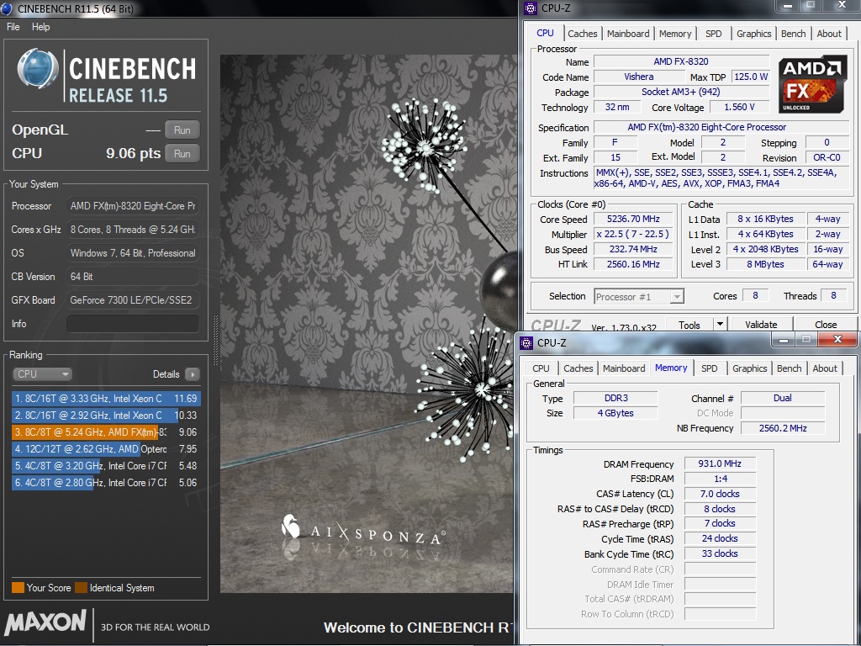Click the brown Identical System legend swatch
861x646 pixels.
click(x=82, y=588)
